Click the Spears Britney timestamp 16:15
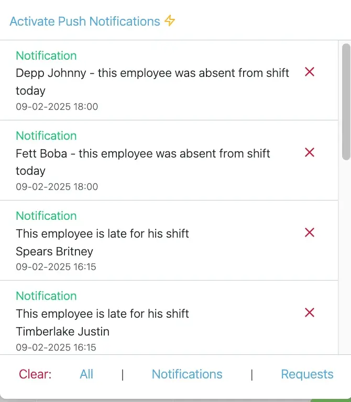 (x=56, y=267)
